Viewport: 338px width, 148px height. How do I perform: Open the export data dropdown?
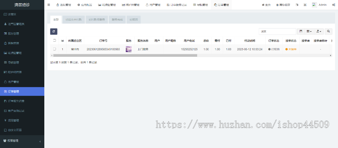click(318, 31)
